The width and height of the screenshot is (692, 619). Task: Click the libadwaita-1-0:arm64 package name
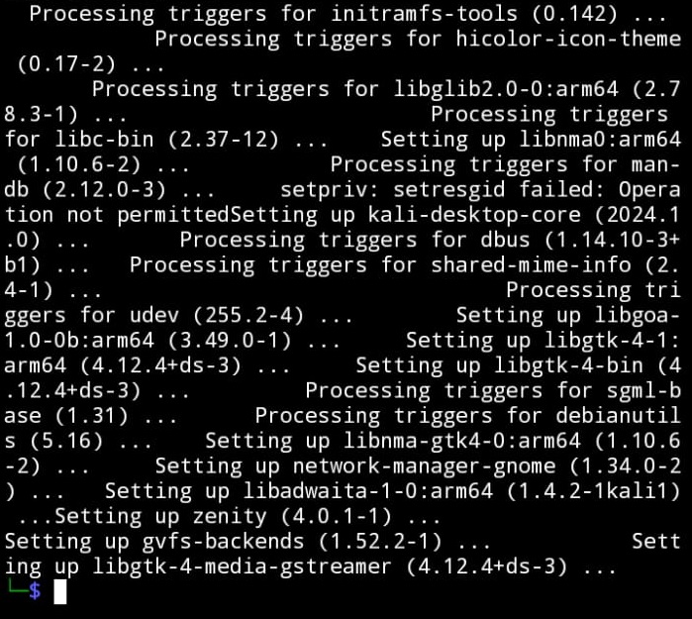point(367,491)
